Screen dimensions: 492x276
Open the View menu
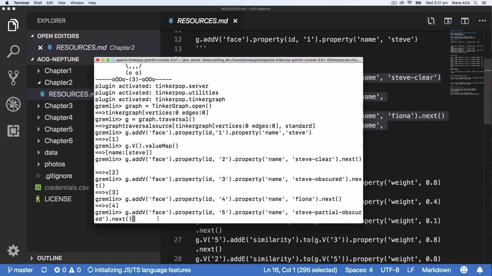pyautogui.click(x=62, y=3)
